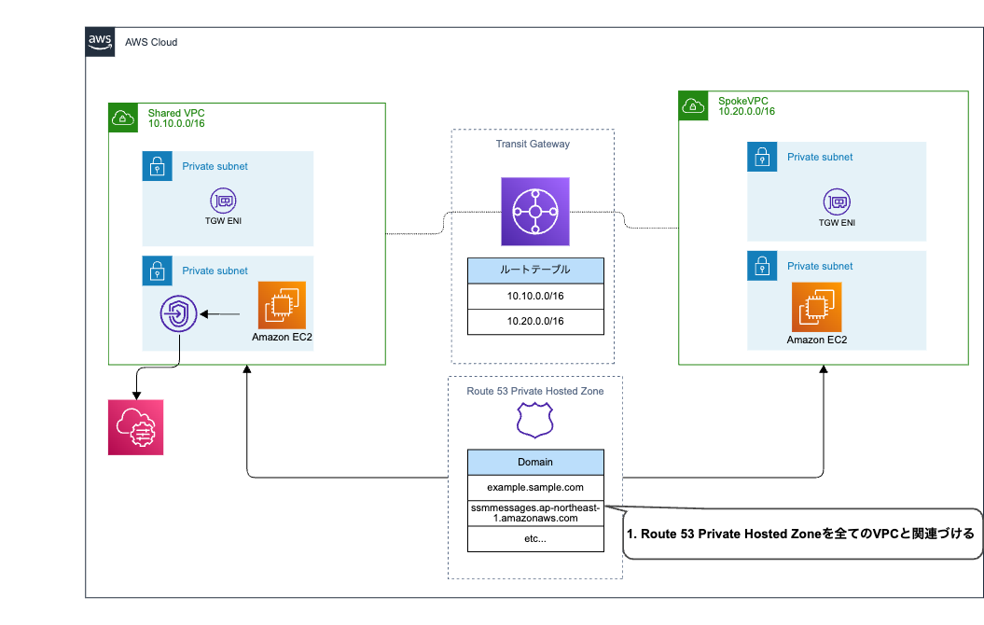Click the Shared VPC green cloud icon

point(122,118)
